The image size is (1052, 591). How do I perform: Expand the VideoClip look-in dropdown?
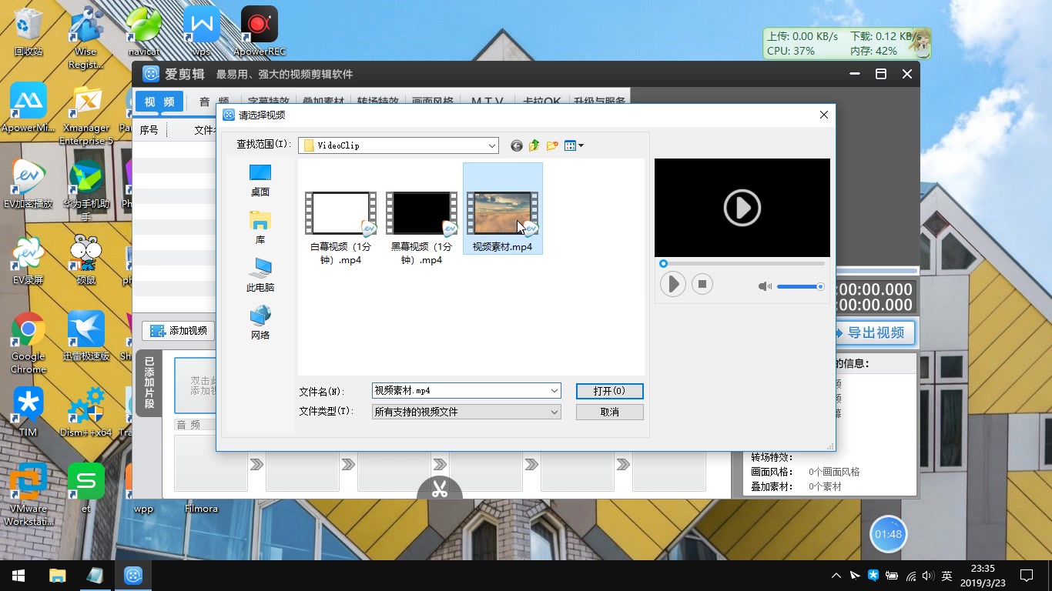point(492,145)
